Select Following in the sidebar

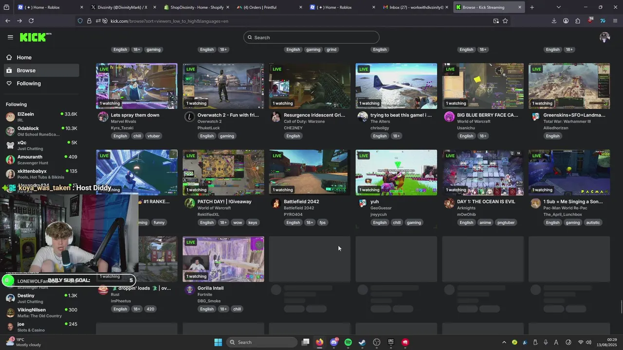[x=41, y=84]
